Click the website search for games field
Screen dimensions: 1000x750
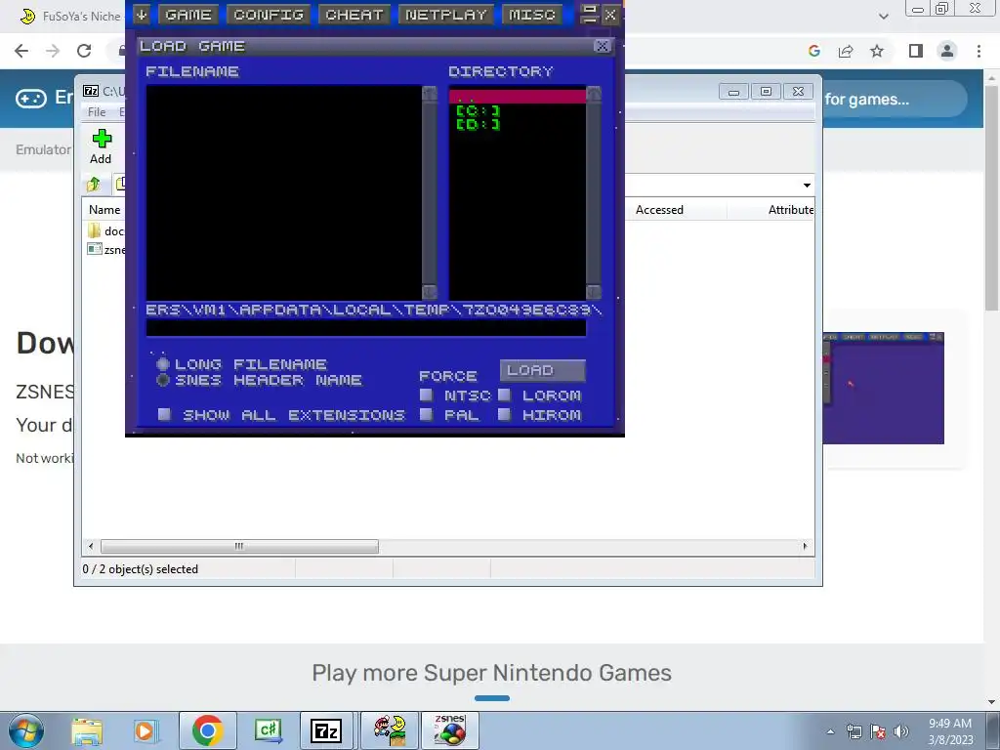[893, 99]
